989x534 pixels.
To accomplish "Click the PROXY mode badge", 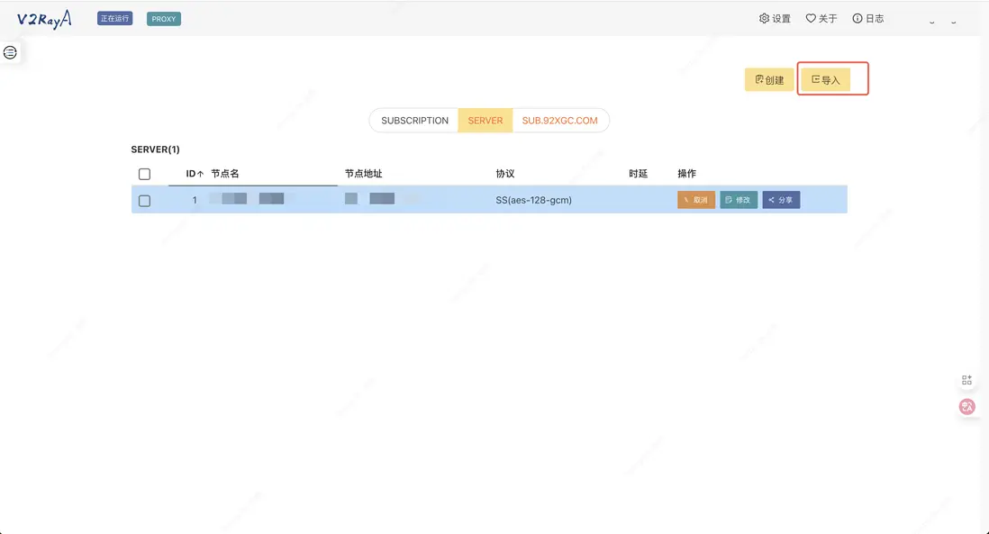I will [x=164, y=19].
